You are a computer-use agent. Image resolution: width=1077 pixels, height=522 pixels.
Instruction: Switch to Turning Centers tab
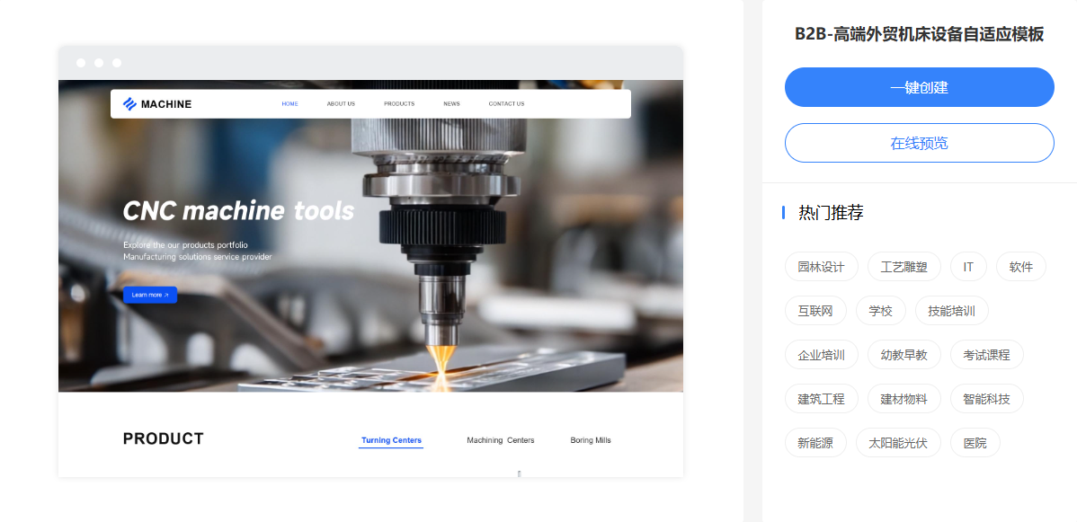(391, 440)
